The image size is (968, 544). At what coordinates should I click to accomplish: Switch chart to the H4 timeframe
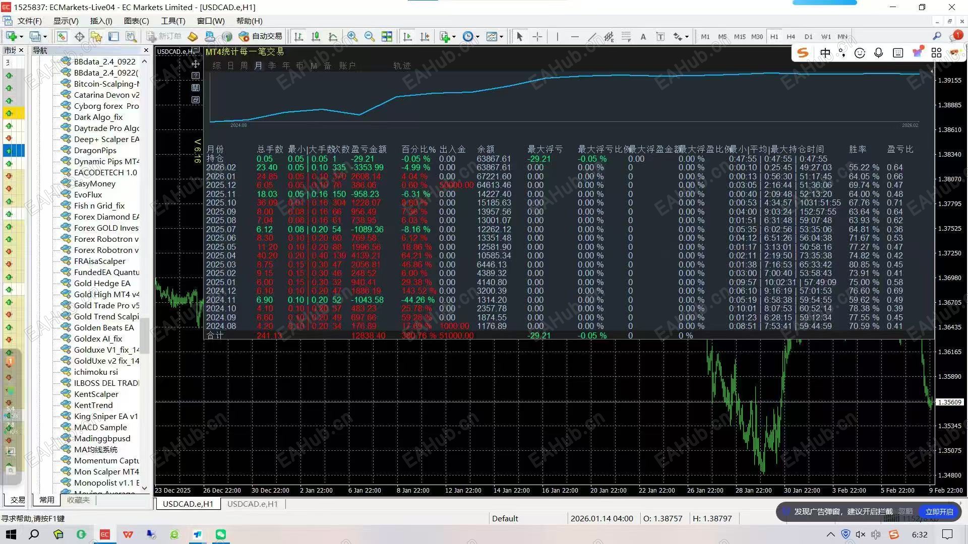pos(791,36)
